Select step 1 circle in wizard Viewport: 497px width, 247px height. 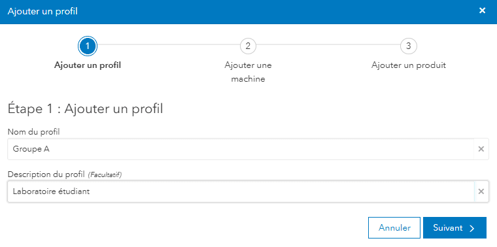(88, 46)
